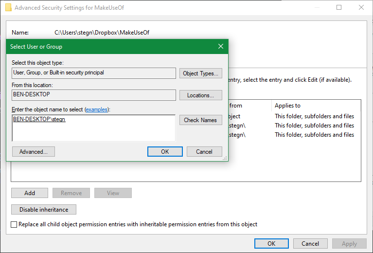The height and width of the screenshot is (253, 373).
Task: Click the object type field
Action: [x=94, y=73]
